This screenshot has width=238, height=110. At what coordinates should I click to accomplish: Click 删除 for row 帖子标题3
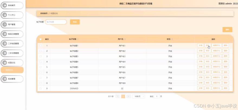pyautogui.click(x=226, y=56)
